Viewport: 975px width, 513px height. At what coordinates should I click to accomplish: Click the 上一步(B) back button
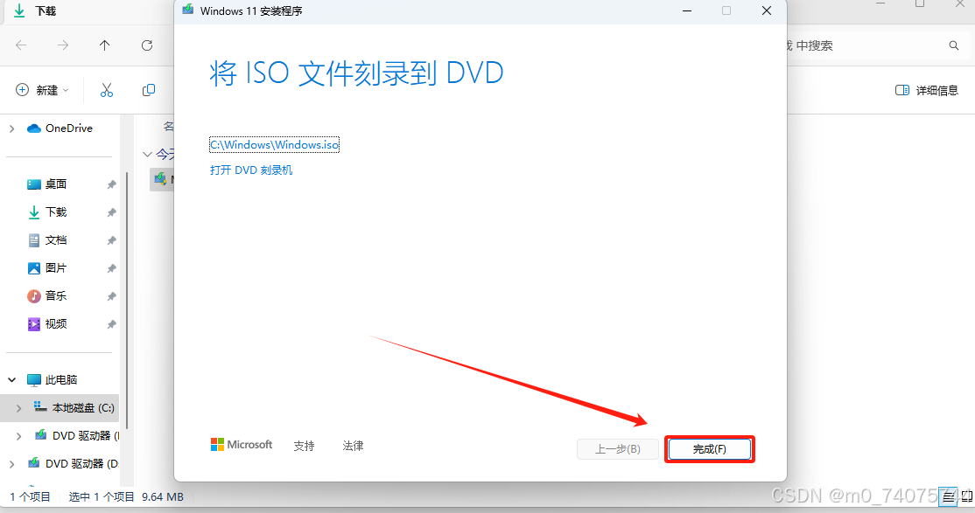pos(617,449)
